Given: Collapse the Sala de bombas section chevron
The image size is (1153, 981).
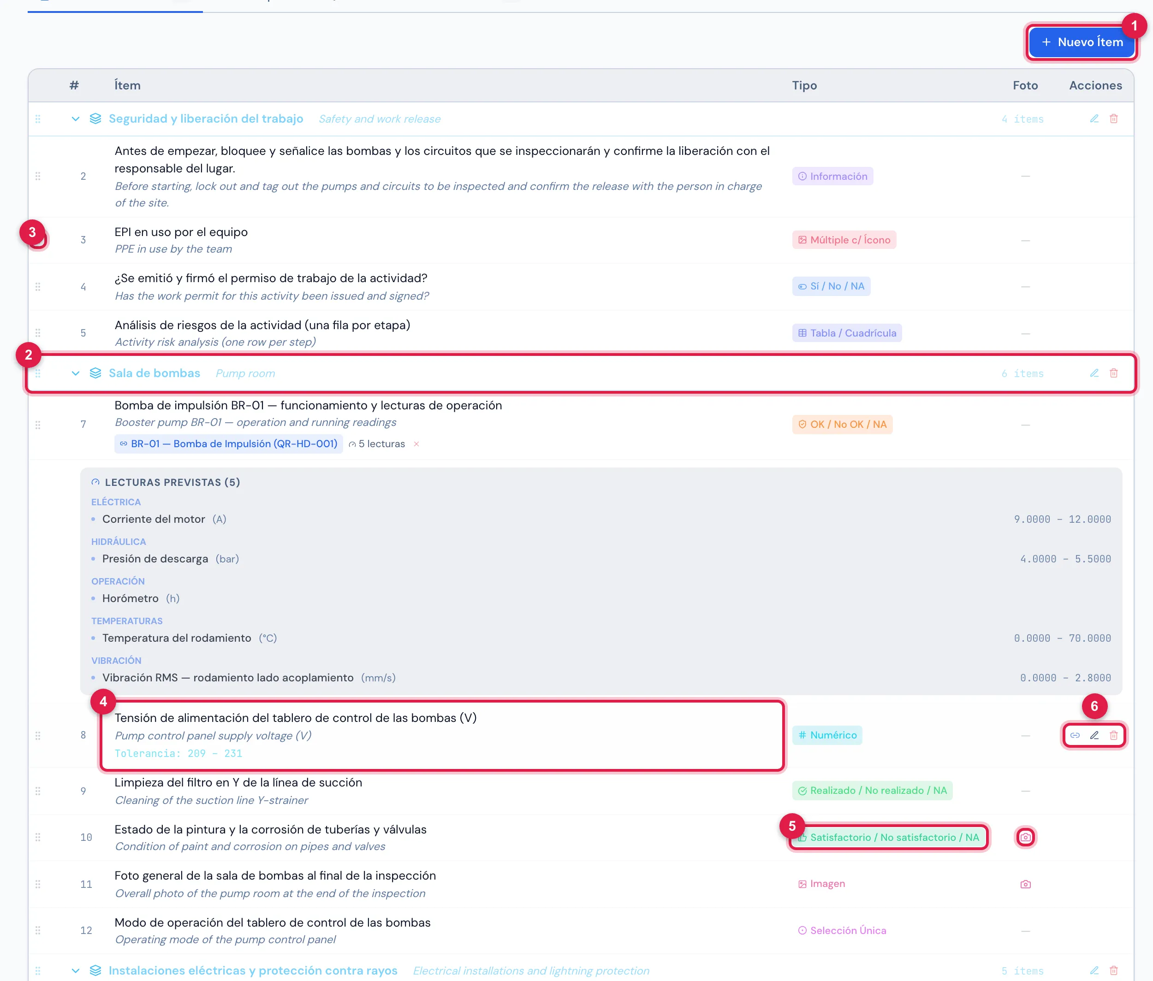Looking at the screenshot, I should (x=76, y=373).
